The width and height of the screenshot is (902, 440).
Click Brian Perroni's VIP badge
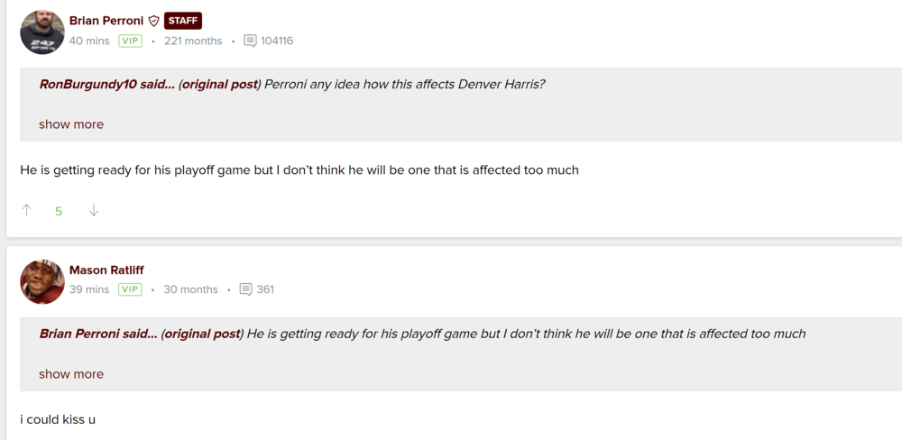(x=130, y=41)
